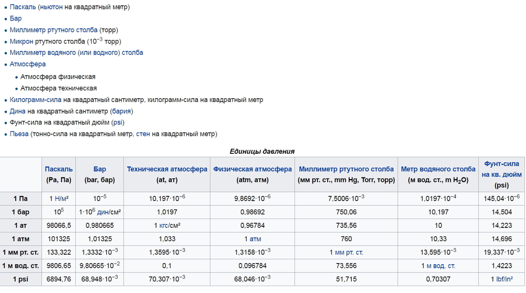Open the бария link in parentheses

[122, 111]
